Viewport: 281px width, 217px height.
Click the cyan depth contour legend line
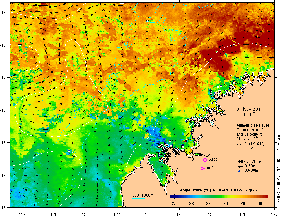(x=139, y=198)
